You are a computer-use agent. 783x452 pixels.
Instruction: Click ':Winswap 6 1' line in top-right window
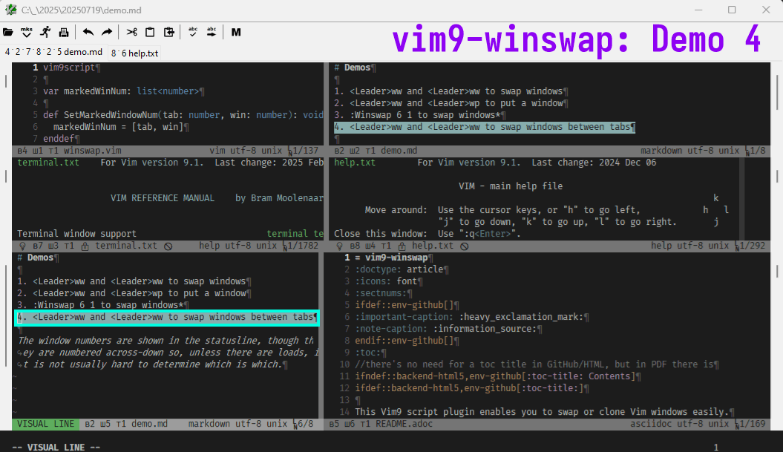pyautogui.click(x=417, y=115)
